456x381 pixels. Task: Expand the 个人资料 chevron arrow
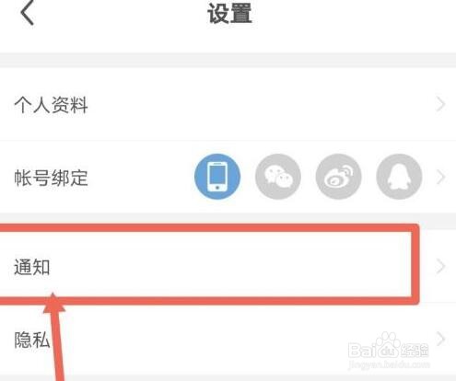point(440,104)
